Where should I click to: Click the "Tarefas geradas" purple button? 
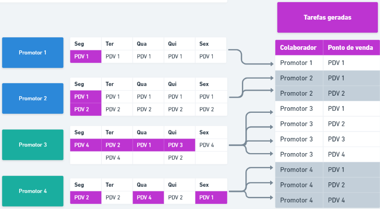tap(327, 18)
